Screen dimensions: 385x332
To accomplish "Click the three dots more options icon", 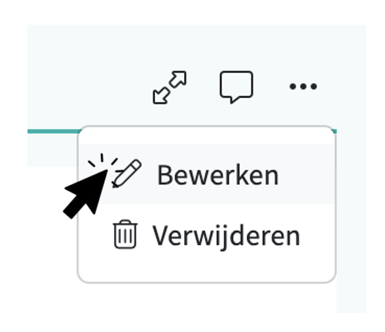I will (303, 86).
